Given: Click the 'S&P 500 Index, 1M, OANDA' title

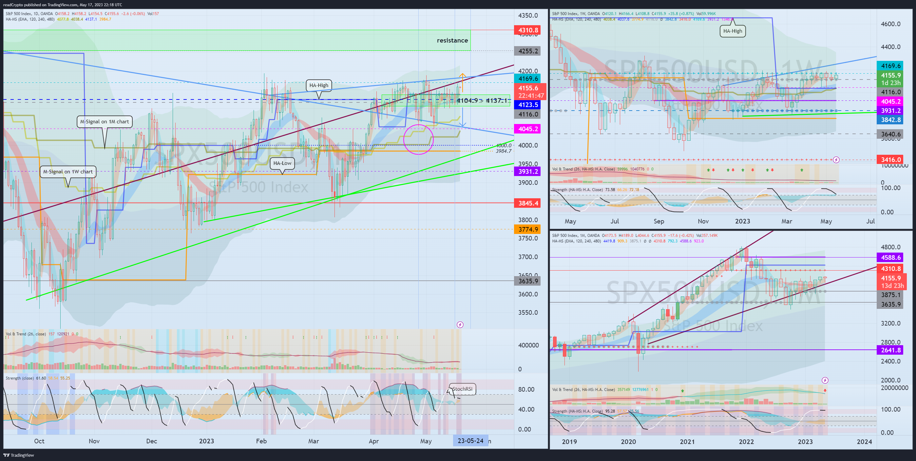Looking at the screenshot, I should coord(576,236).
